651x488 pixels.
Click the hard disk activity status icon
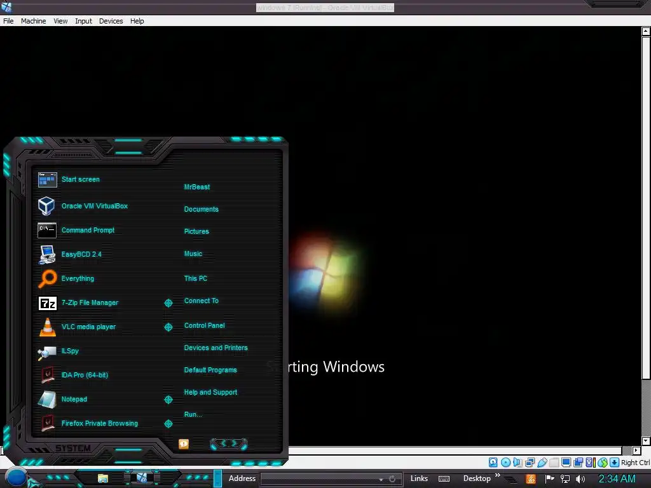493,463
